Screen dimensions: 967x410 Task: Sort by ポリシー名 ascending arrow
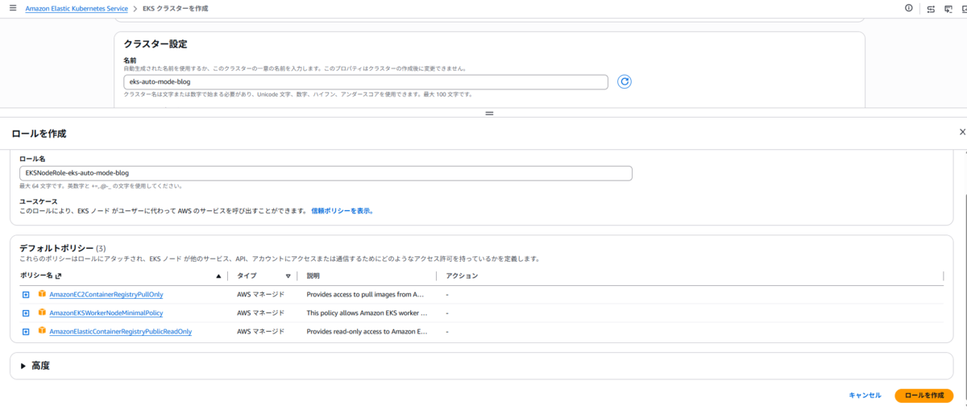coord(218,275)
